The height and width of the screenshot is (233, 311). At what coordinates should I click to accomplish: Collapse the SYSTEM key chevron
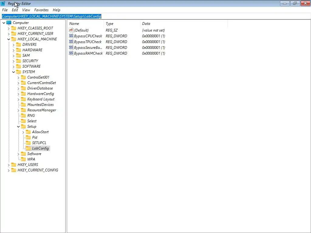[13, 72]
